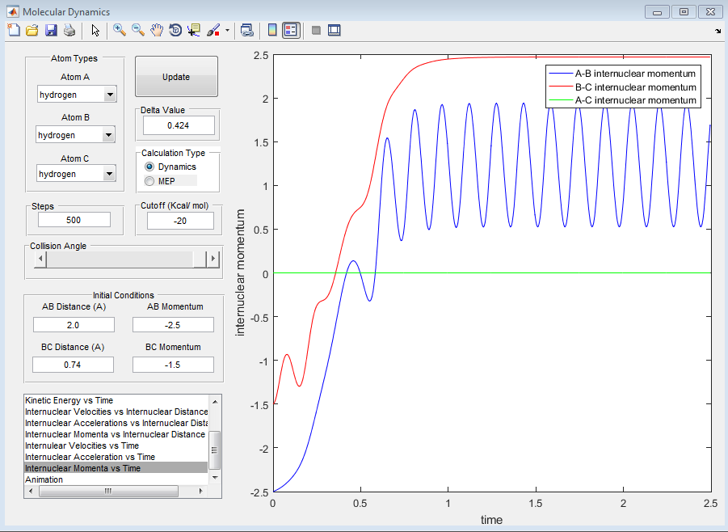Activate the Pan hand tool

(157, 30)
